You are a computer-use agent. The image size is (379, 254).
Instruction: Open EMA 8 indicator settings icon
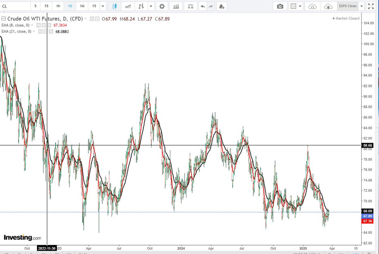(44, 25)
